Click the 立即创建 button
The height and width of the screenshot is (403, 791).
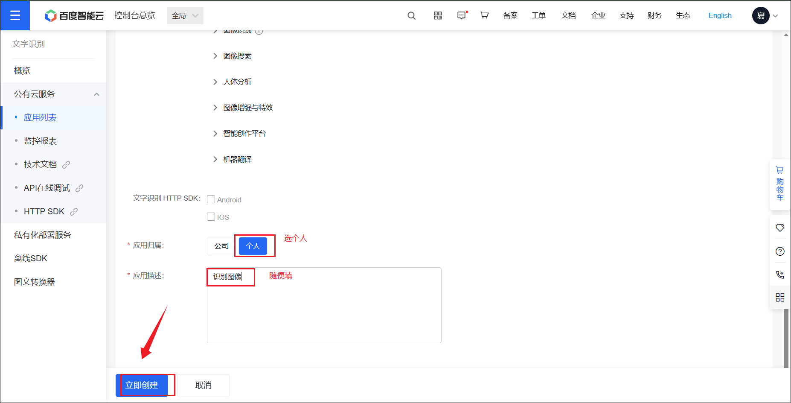pyautogui.click(x=142, y=385)
